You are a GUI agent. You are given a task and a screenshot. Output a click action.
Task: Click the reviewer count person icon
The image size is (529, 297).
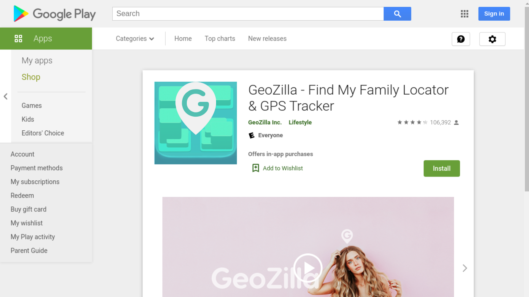[x=457, y=122]
